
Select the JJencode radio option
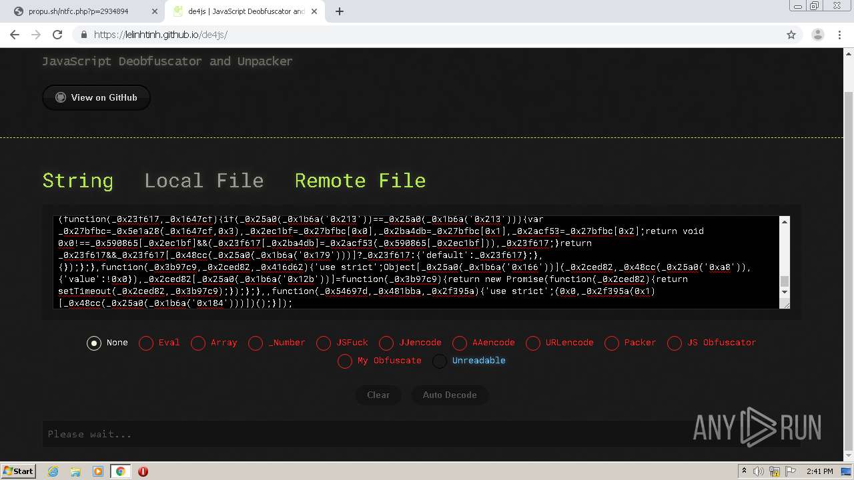pos(386,343)
